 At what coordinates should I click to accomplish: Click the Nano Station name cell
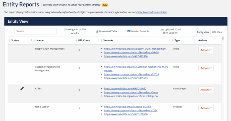tap(42, 107)
